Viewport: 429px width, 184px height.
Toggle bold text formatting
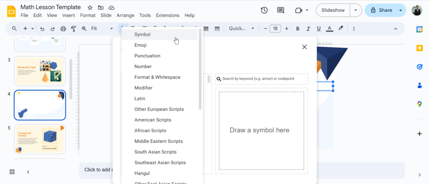click(x=297, y=29)
